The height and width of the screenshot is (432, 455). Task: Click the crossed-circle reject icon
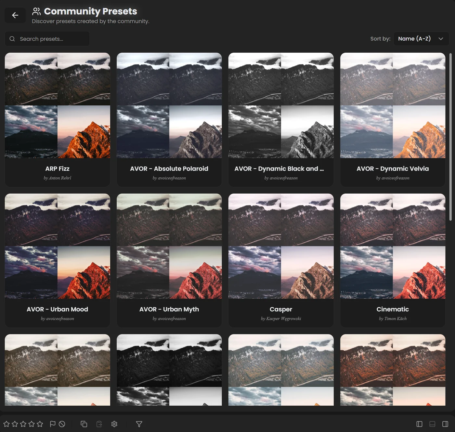click(62, 424)
